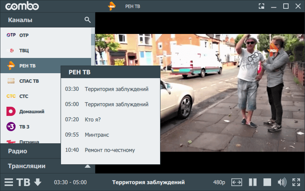Screen dimensions: 305x191
Task: Click the channel list scrollbar thumb
Action: [x=93, y=40]
